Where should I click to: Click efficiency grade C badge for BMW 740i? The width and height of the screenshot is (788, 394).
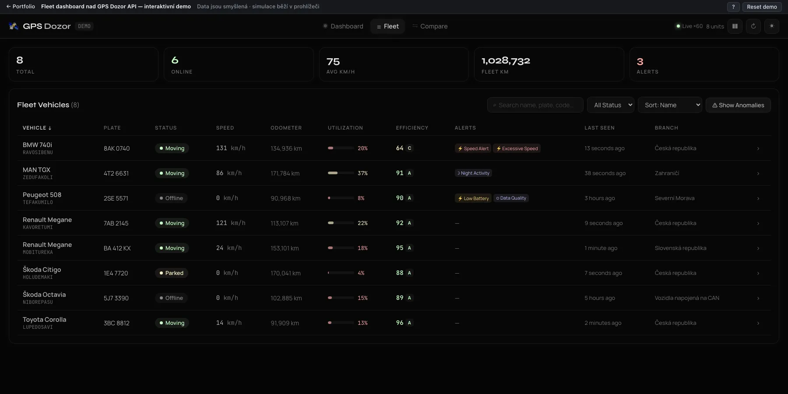click(x=409, y=148)
